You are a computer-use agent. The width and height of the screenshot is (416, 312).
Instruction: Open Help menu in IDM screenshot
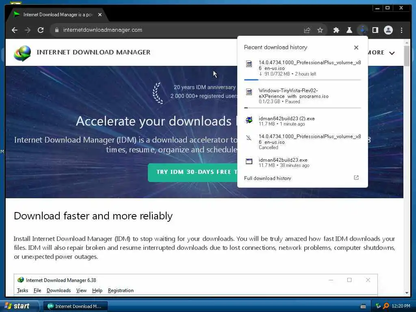click(97, 290)
